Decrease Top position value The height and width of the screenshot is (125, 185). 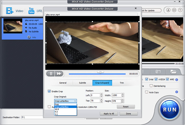point(101,102)
